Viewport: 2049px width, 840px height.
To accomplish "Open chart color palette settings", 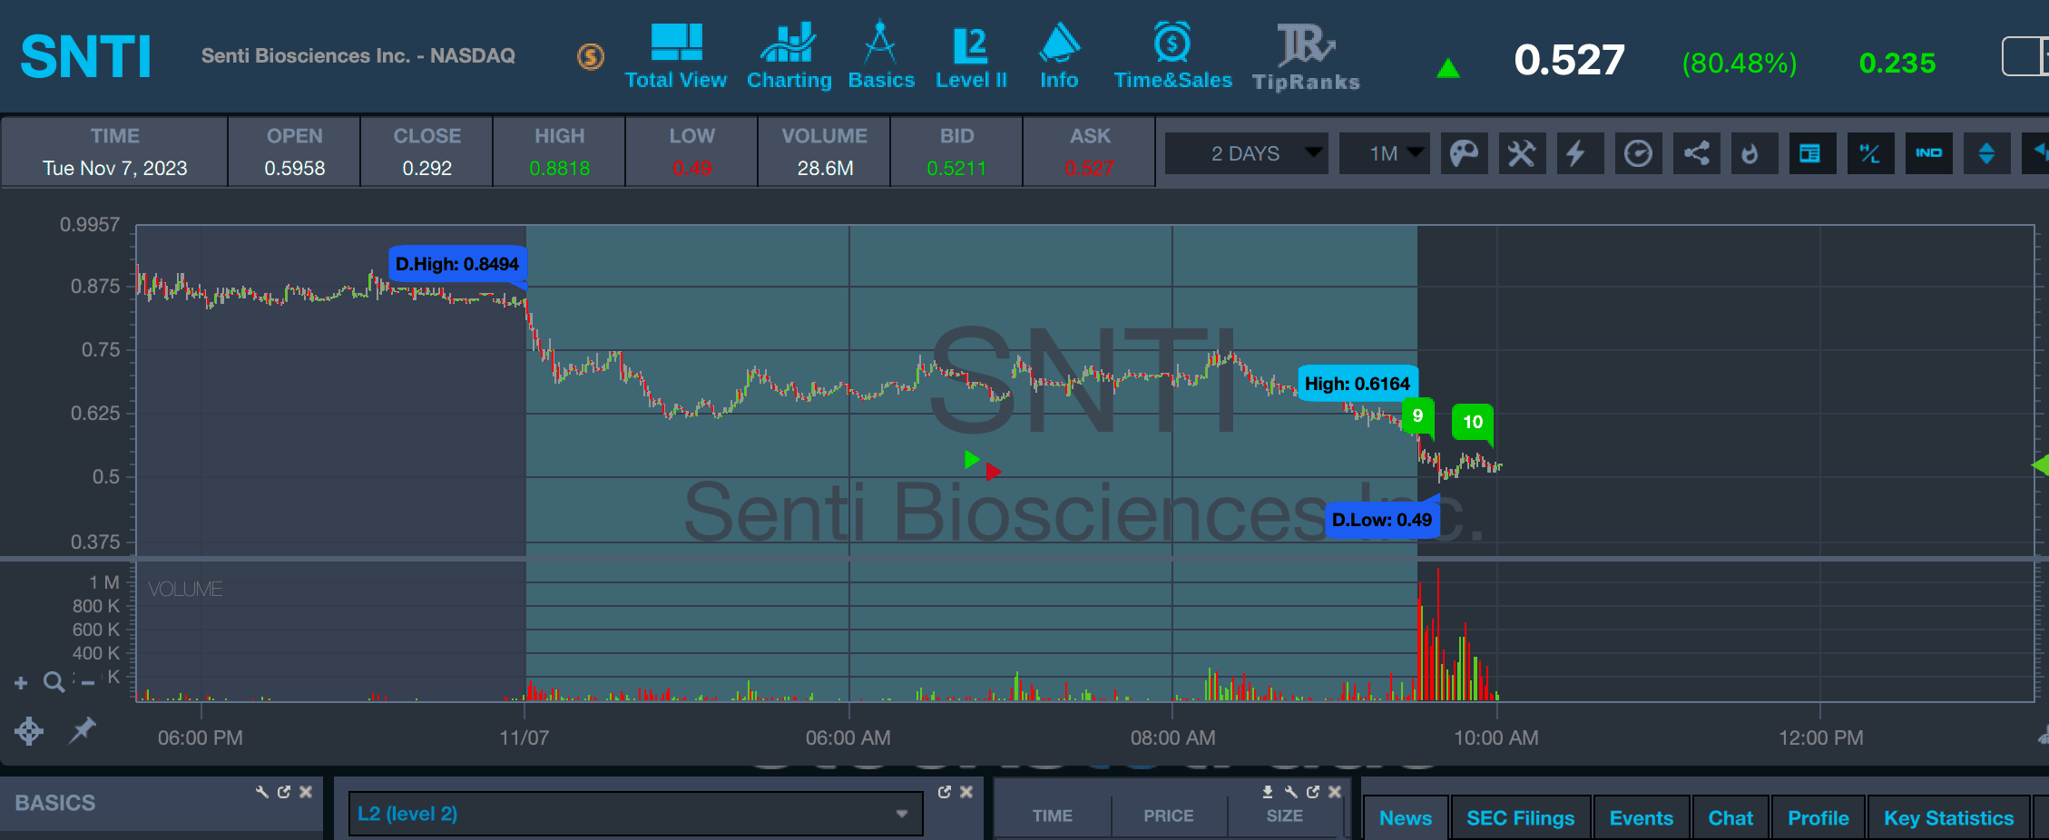I will coord(1464,153).
